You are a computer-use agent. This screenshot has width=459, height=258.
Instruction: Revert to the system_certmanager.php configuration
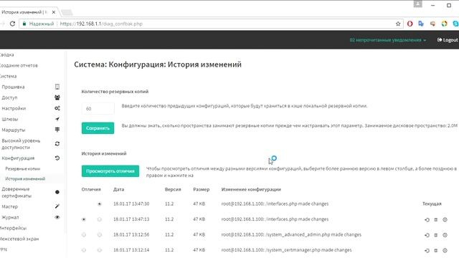click(427, 251)
